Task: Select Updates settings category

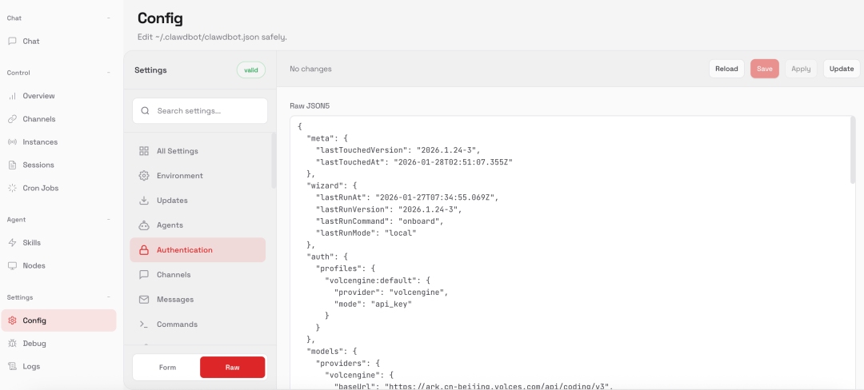Action: point(198,201)
